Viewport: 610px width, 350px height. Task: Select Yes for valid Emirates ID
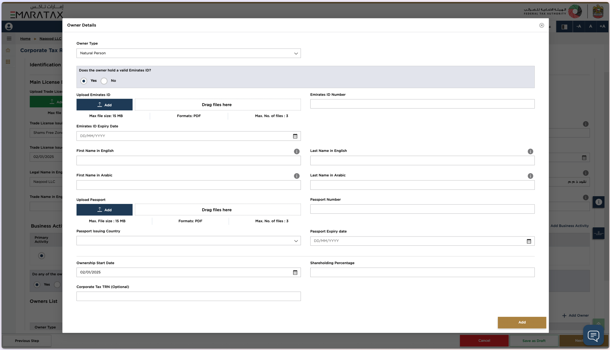(84, 81)
